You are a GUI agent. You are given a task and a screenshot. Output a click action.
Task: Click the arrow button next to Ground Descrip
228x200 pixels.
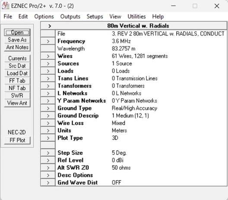48,116
